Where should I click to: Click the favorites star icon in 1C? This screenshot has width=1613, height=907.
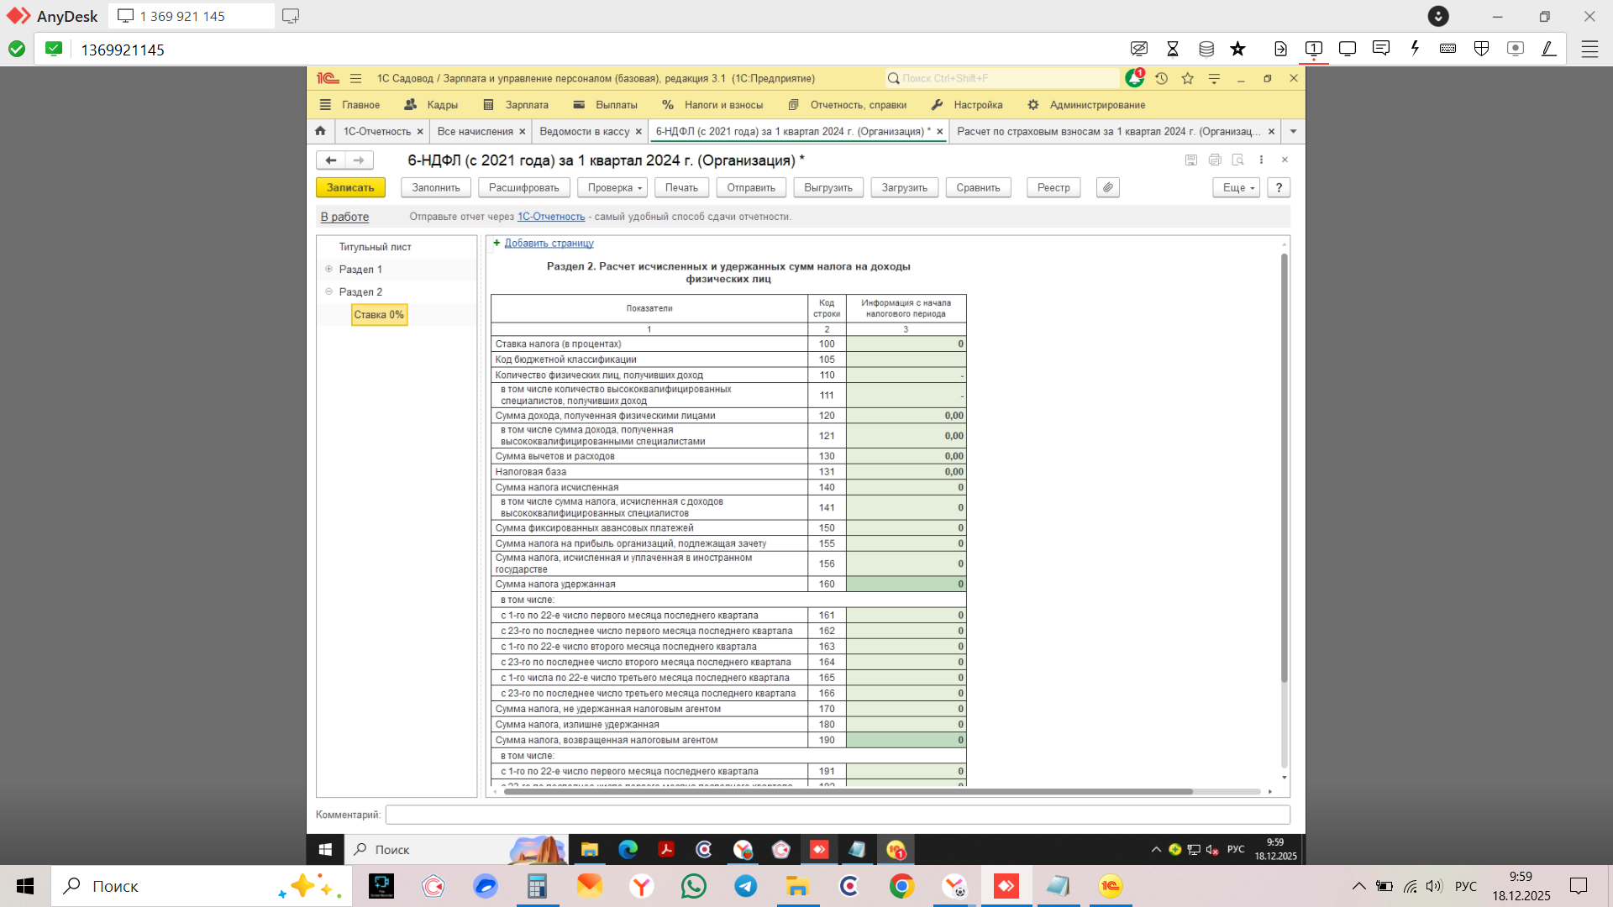click(1187, 78)
